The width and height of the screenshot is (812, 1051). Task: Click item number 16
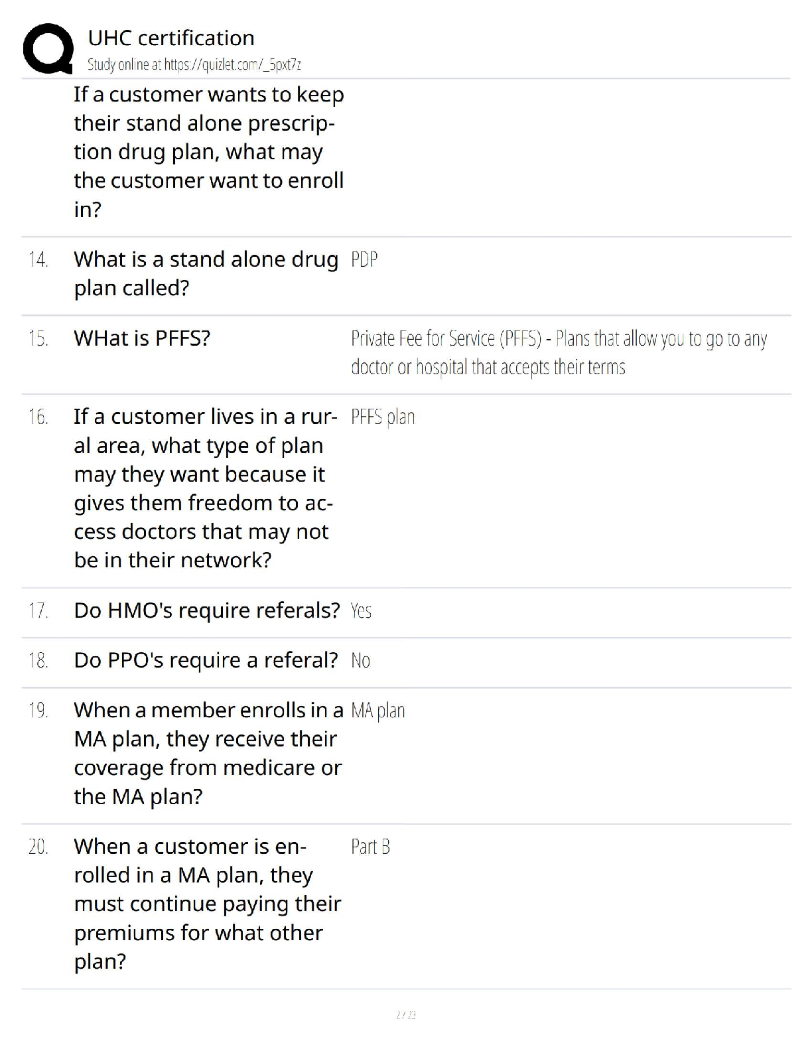[x=38, y=417]
